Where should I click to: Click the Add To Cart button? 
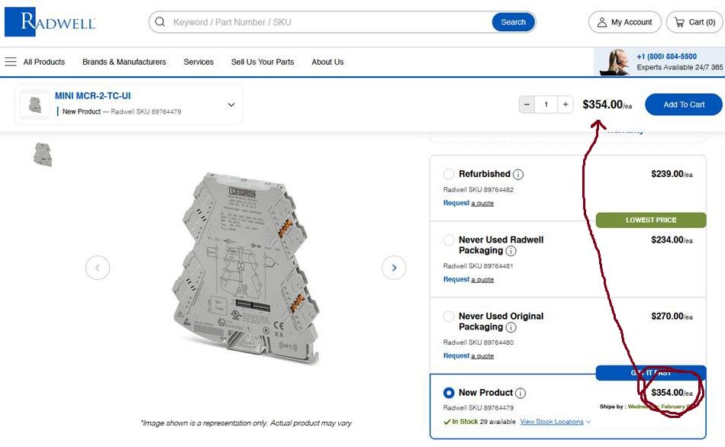pos(683,105)
